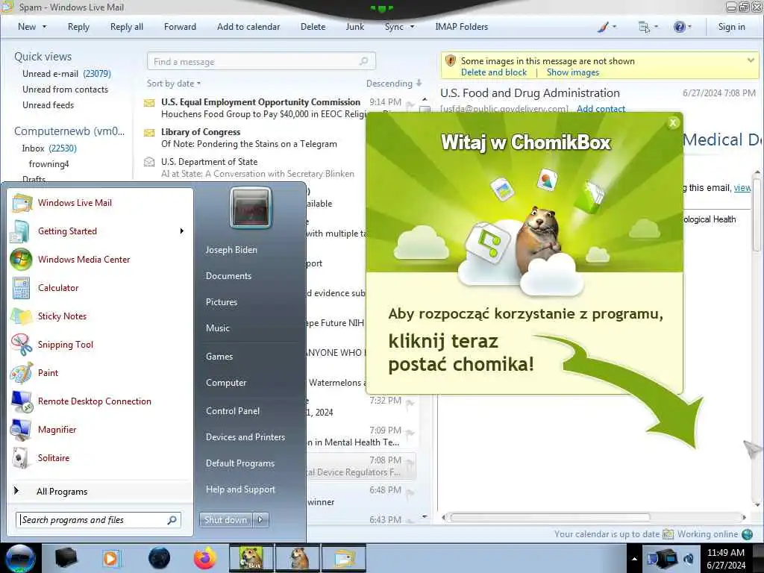Expand the Getting Started submenu arrow
Screen dimensions: 764x573
182,231
